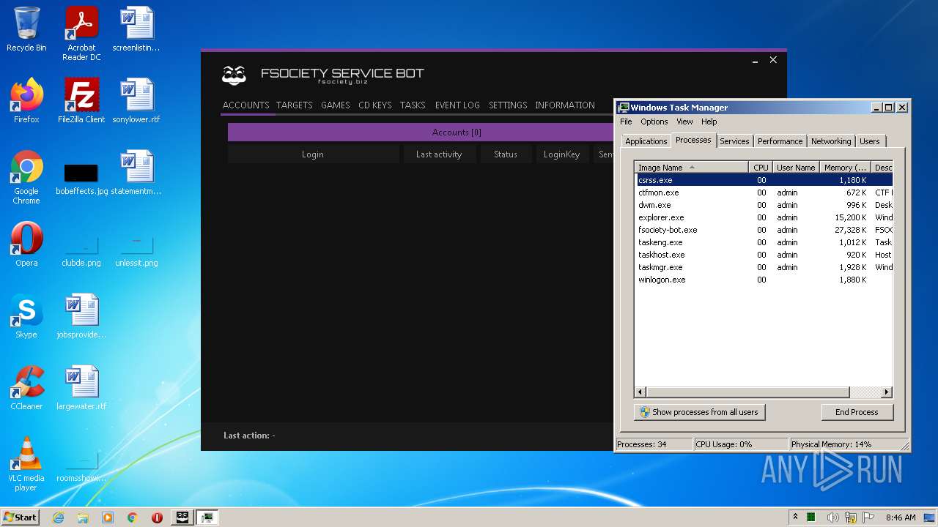The height and width of the screenshot is (527, 938).
Task: Sort by LoginKey column
Action: [562, 154]
